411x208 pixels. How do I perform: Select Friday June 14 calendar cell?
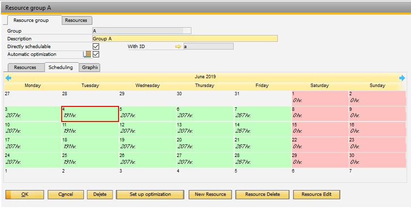(262, 128)
